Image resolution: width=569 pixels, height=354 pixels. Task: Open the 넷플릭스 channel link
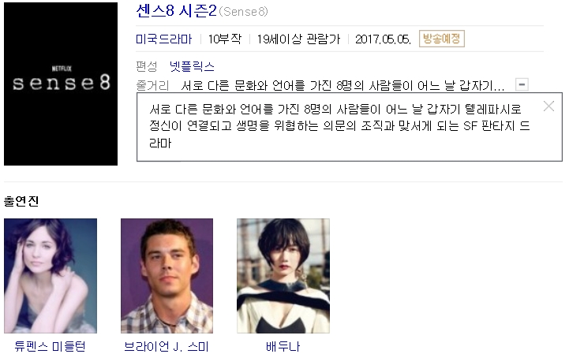click(192, 66)
